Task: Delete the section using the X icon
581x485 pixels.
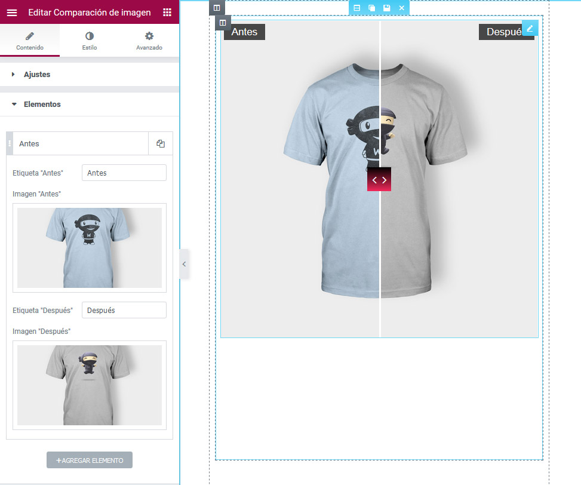Action: (402, 8)
